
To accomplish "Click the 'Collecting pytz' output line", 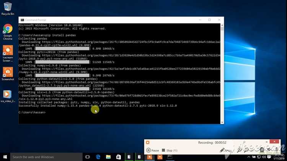I will pyautogui.click(x=49, y=52).
